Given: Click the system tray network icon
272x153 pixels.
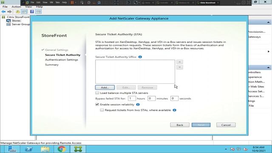Looking at the screenshot, I should coord(239,149).
